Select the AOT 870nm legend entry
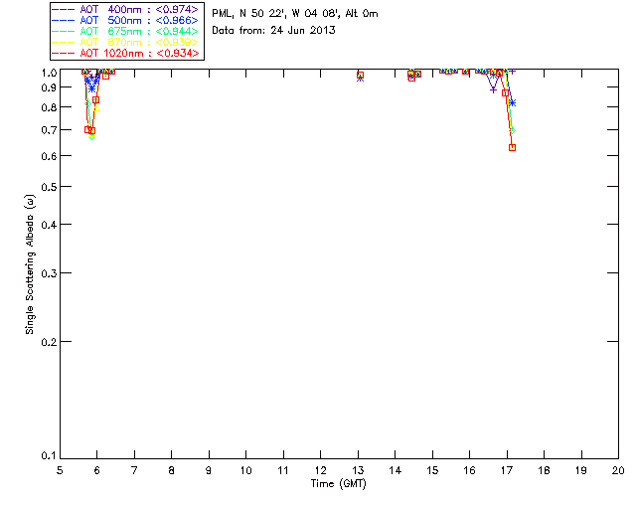The width and height of the screenshot is (636, 509). click(x=125, y=42)
